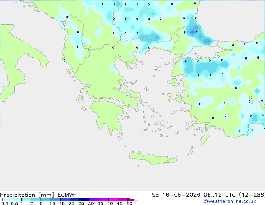Select the "ECMWF" model label
The width and height of the screenshot is (265, 205).
point(67,195)
